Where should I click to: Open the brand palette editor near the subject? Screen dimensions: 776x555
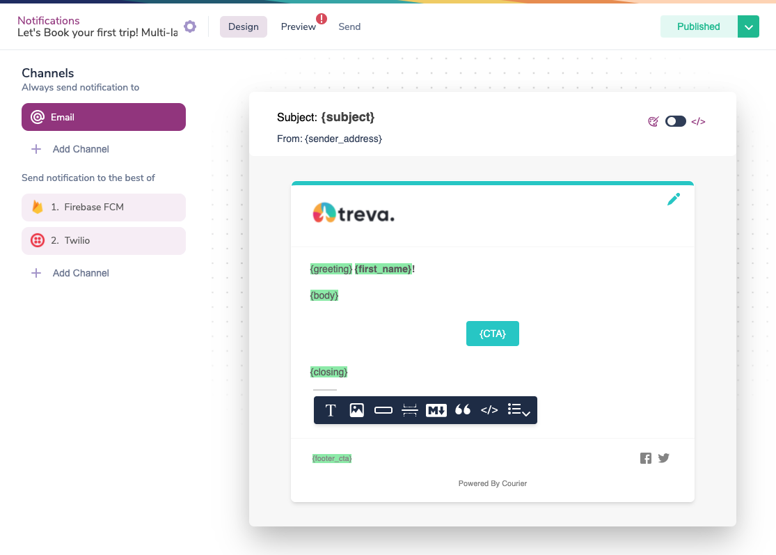point(653,121)
